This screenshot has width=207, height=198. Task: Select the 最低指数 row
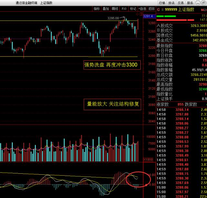pyautogui.click(x=182, y=89)
